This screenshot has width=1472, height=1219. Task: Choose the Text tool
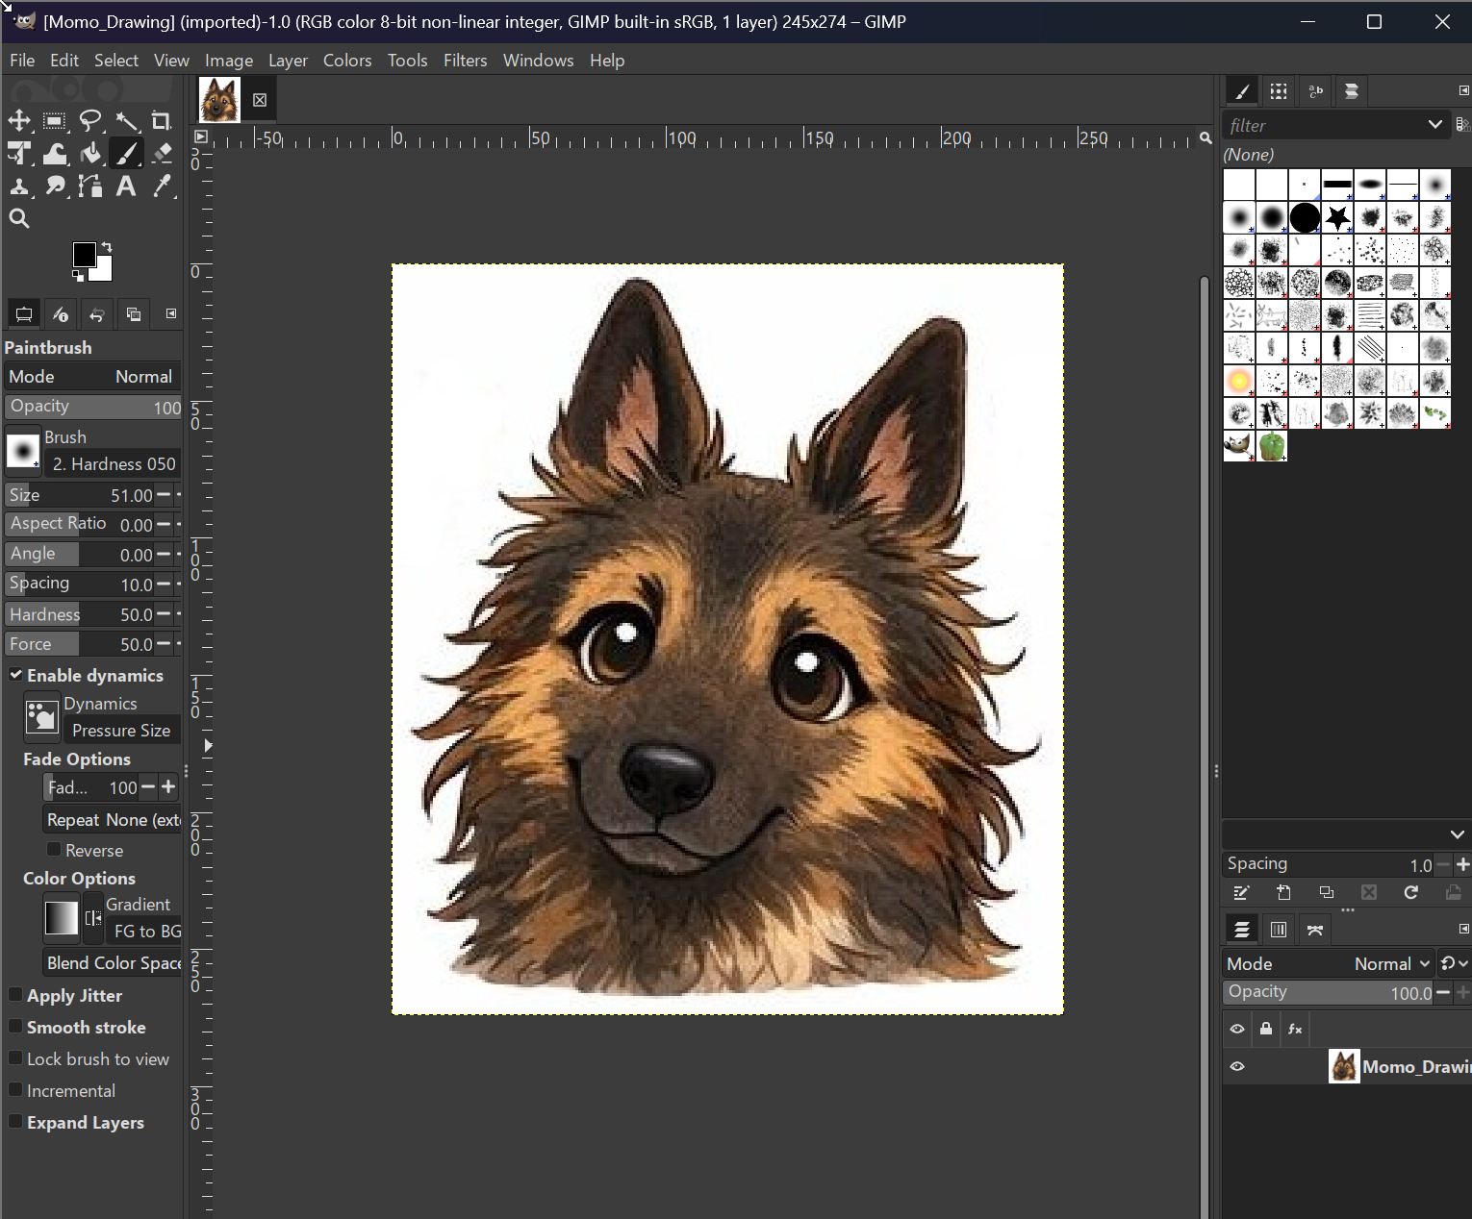(x=126, y=187)
